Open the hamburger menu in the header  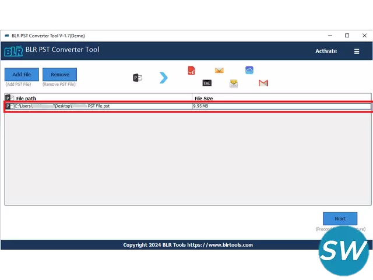click(357, 51)
